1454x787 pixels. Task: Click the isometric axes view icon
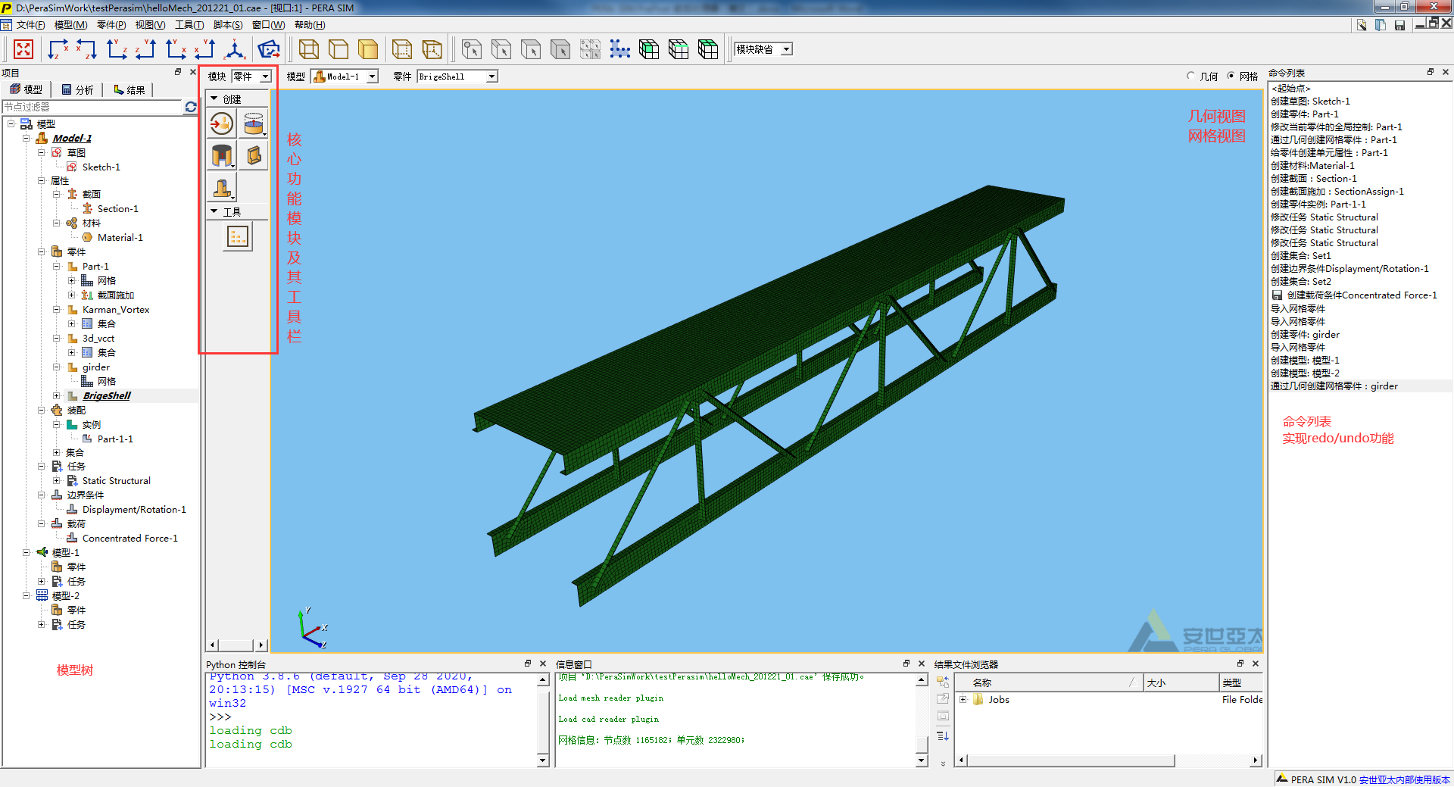coord(235,50)
